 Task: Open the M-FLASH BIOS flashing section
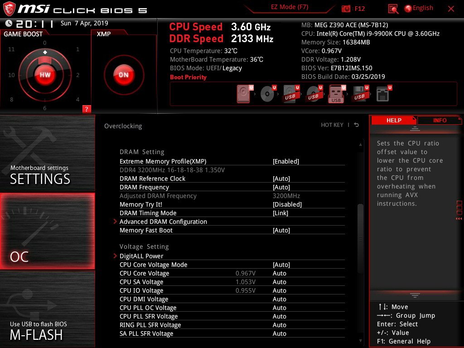(47, 309)
